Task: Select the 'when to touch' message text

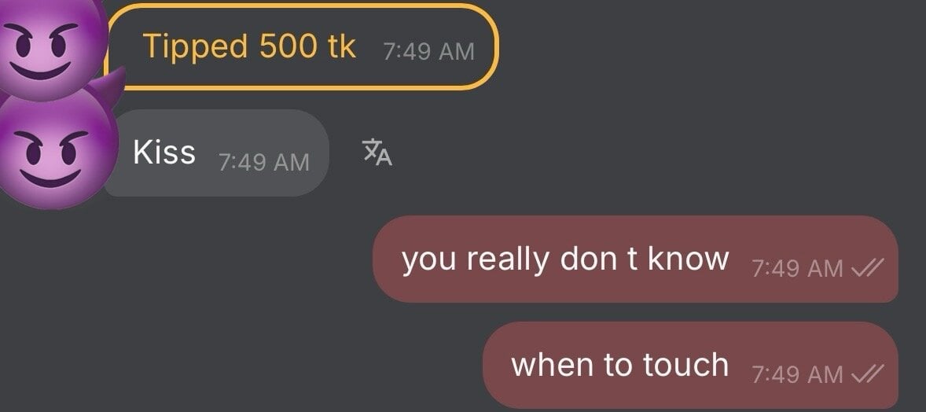Action: pos(619,365)
